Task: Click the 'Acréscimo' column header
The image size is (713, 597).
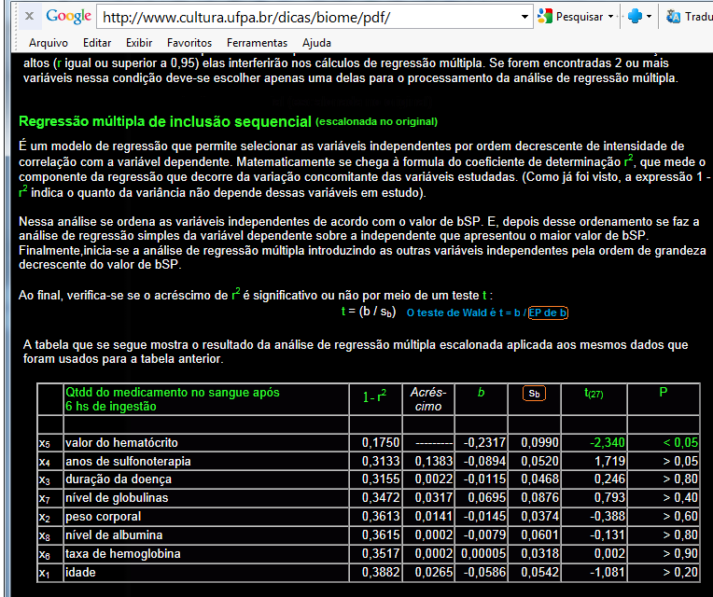Action: click(427, 399)
